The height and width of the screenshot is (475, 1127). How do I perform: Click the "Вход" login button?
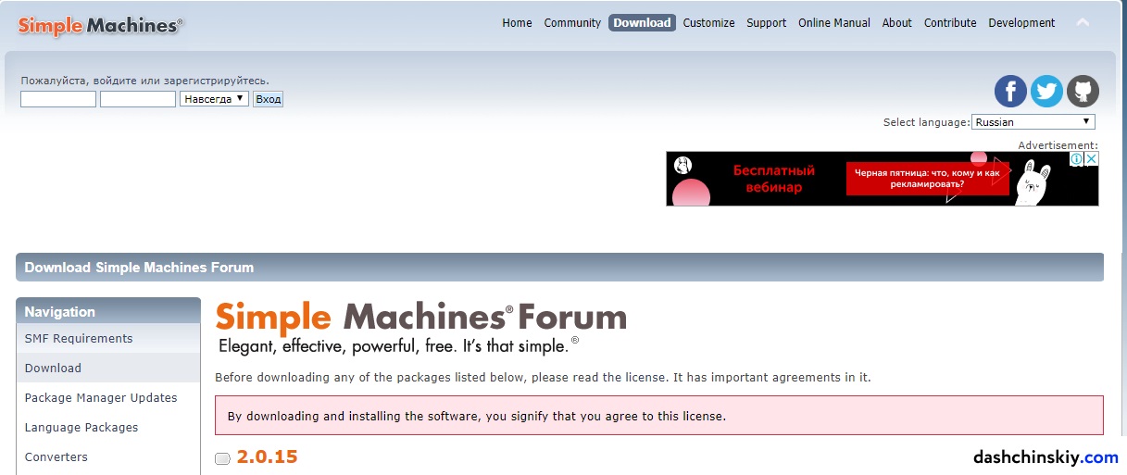tap(268, 99)
